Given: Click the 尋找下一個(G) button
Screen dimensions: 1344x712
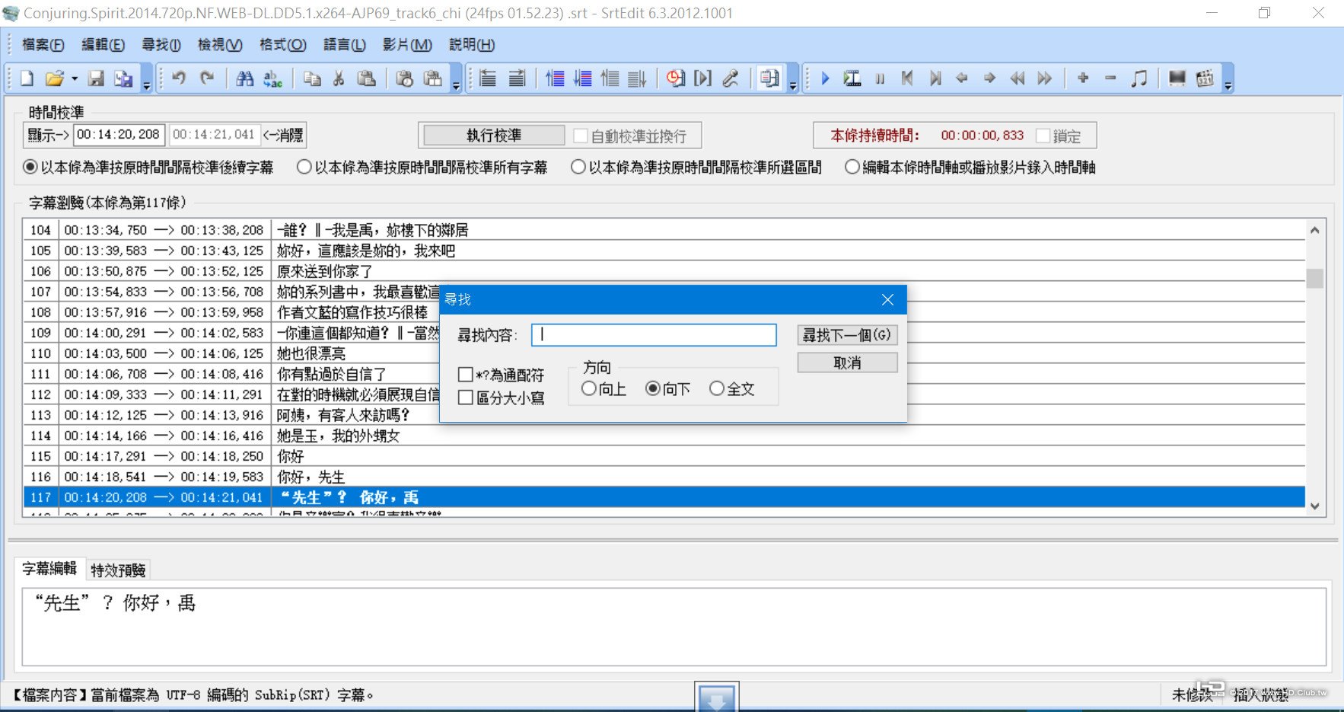Looking at the screenshot, I should tap(847, 335).
